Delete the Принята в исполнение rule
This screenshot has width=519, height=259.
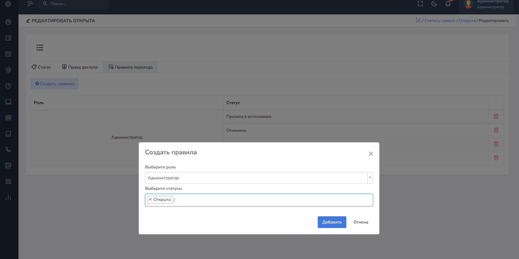tap(496, 116)
